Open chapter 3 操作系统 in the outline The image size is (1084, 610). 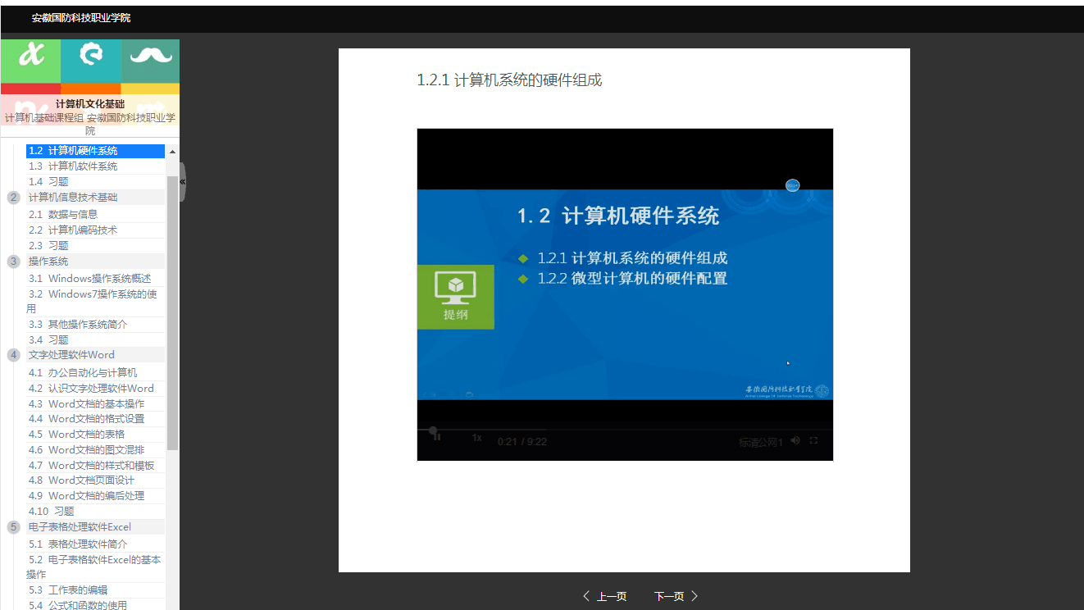[x=48, y=262]
